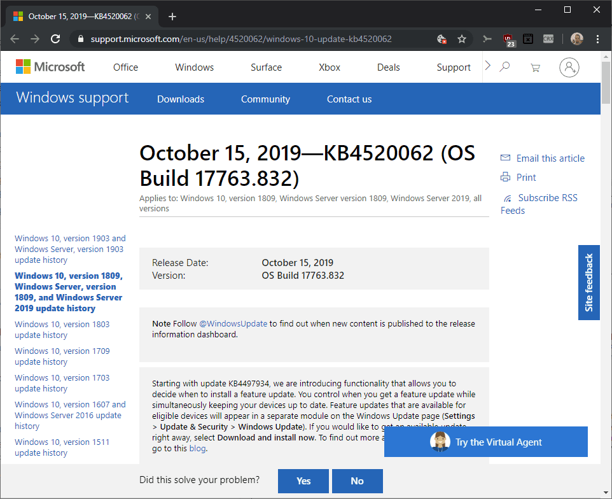
Task: Click the page scrollbar on the right
Action: pos(605,83)
